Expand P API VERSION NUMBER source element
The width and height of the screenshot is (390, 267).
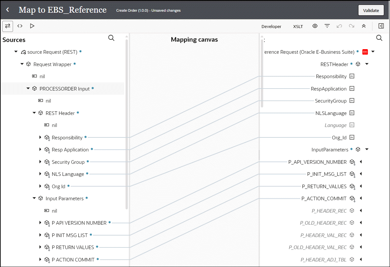(x=40, y=223)
